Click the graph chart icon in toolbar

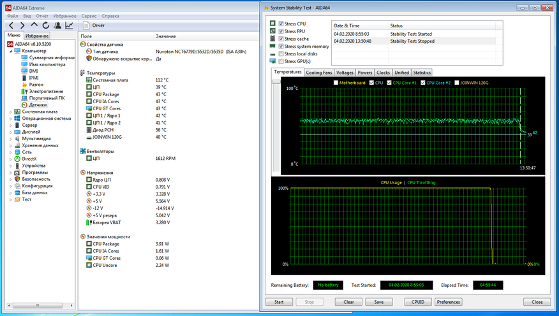tap(69, 25)
